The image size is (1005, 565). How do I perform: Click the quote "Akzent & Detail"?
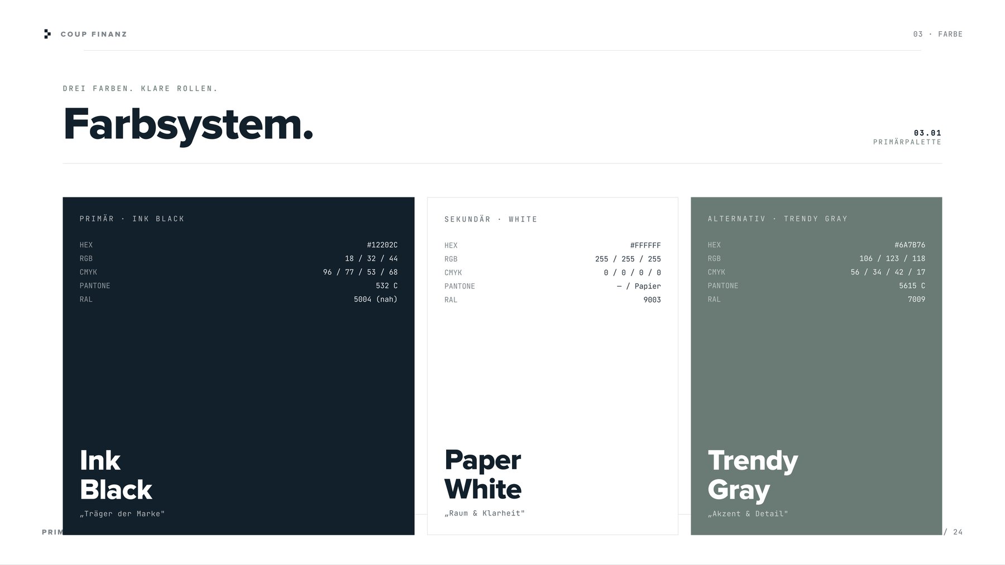748,514
